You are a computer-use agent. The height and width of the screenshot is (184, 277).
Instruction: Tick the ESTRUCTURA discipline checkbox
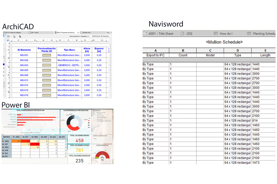click(96, 116)
